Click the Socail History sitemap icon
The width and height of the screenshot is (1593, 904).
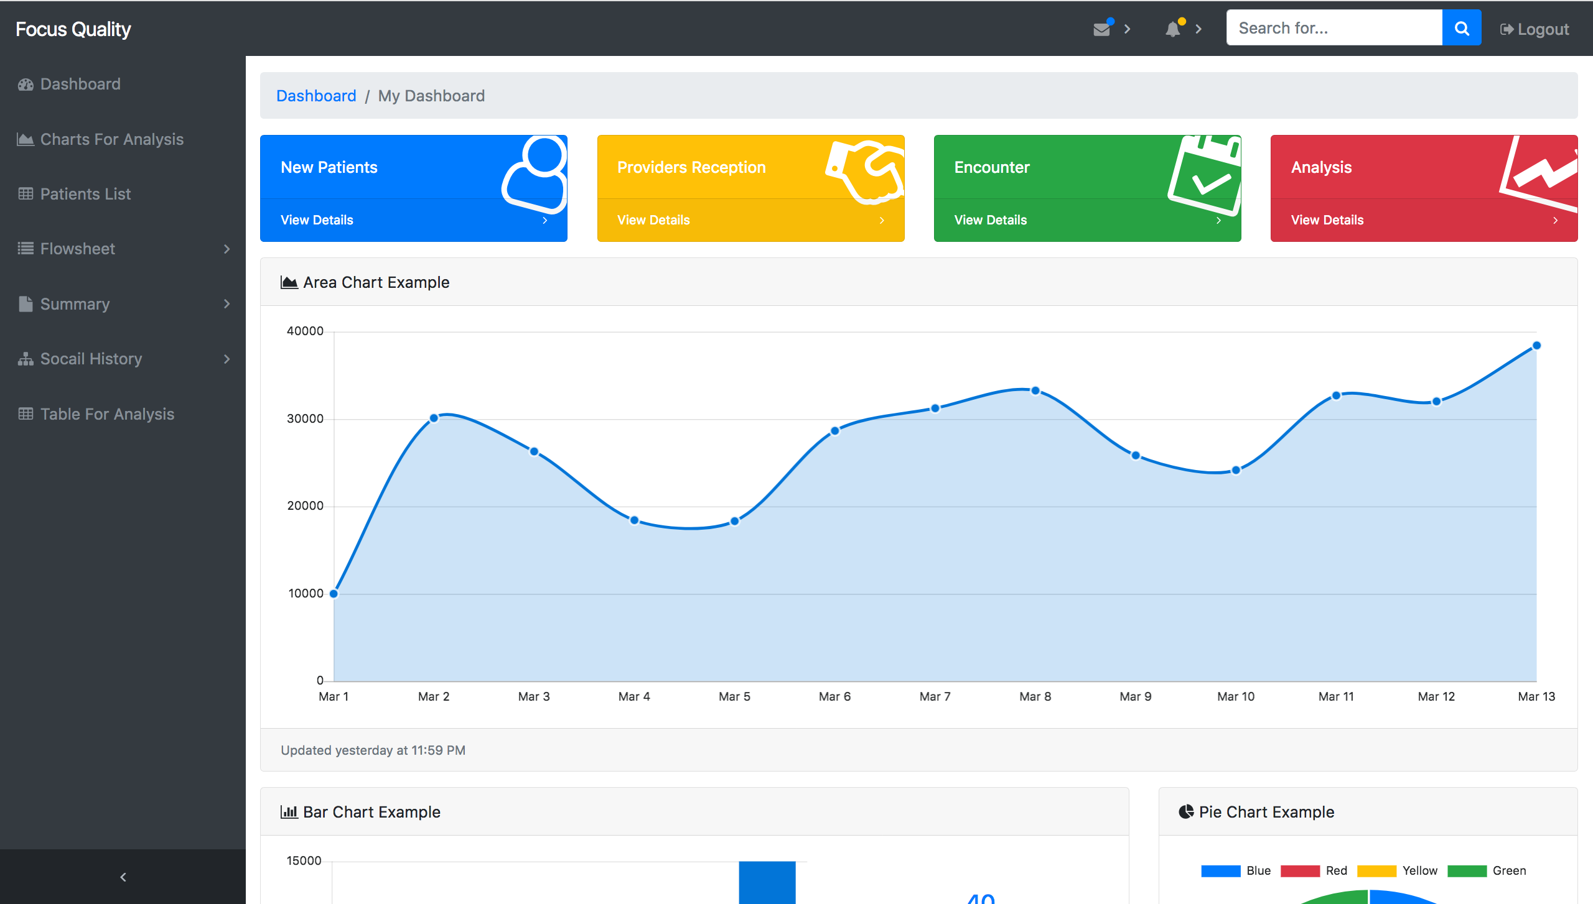point(26,359)
